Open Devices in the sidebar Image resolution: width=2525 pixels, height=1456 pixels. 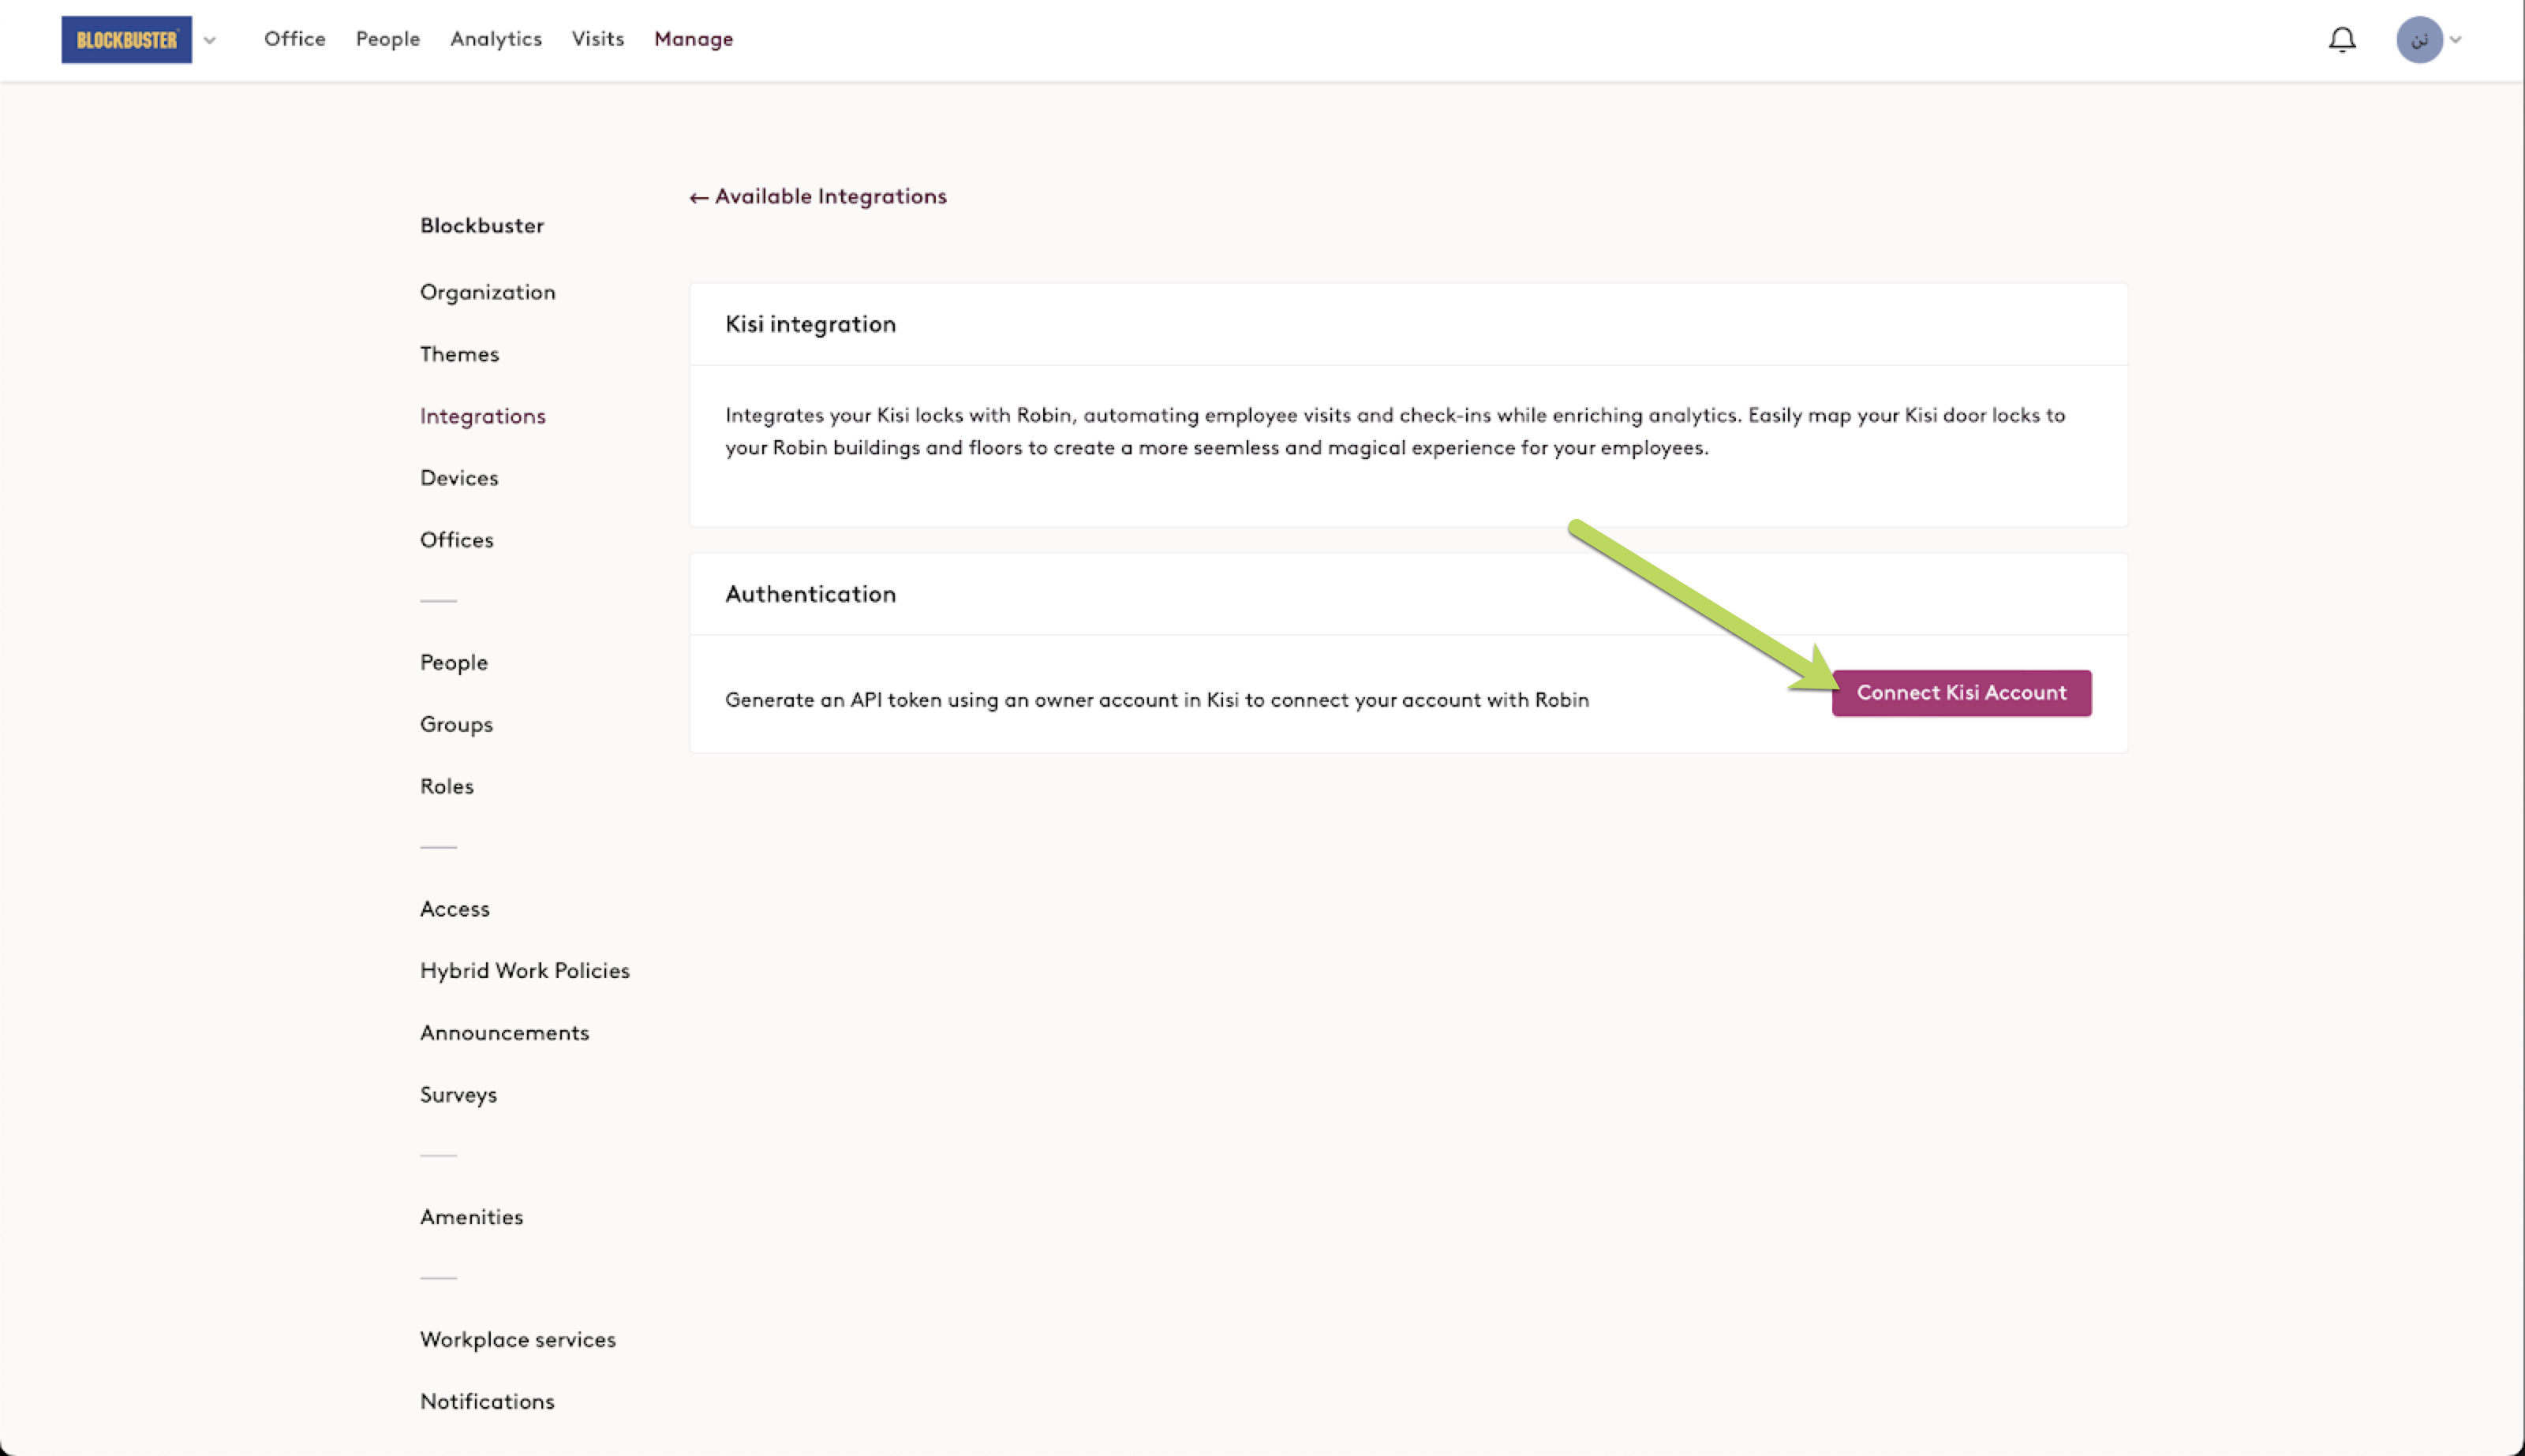click(x=459, y=478)
